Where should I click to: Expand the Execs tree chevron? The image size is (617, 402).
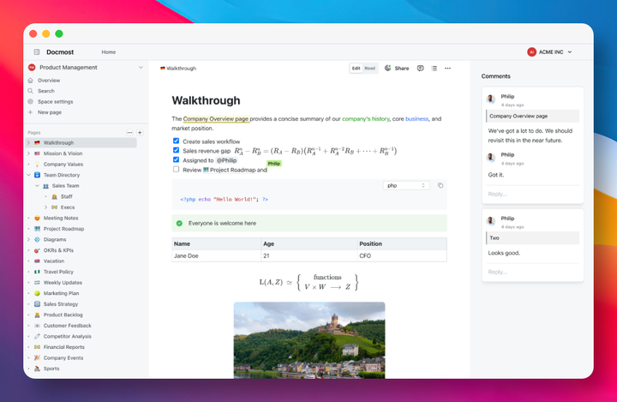45,207
